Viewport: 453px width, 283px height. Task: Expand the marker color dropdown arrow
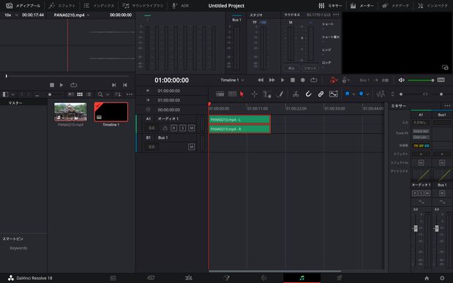(367, 94)
